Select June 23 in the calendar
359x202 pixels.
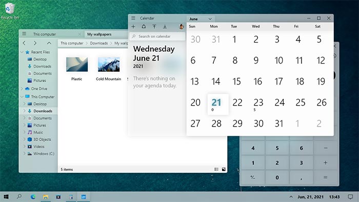[258, 103]
